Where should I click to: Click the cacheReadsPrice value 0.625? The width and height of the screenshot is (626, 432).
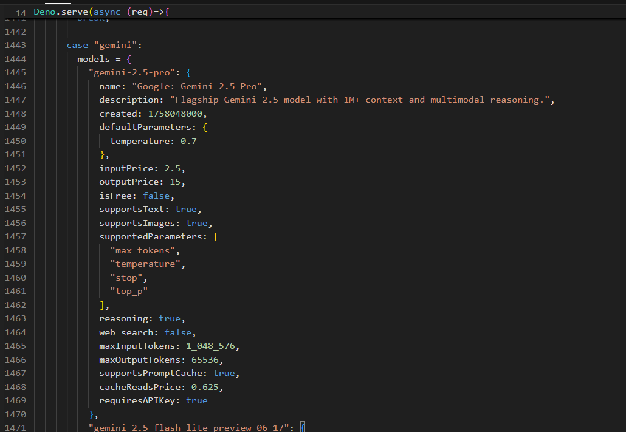(205, 387)
